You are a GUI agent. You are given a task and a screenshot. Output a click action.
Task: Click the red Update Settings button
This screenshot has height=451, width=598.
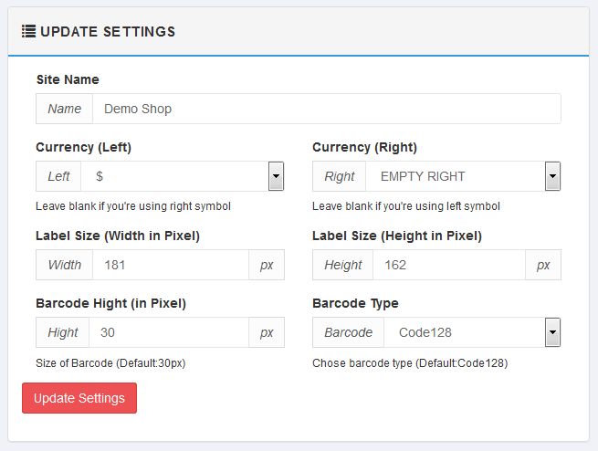tap(79, 398)
